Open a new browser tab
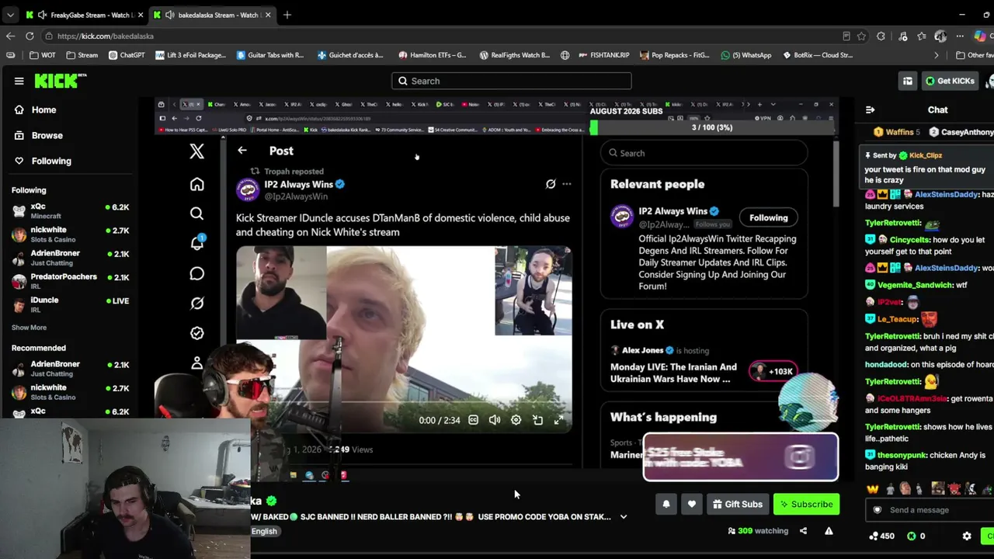994x559 pixels. pyautogui.click(x=287, y=15)
